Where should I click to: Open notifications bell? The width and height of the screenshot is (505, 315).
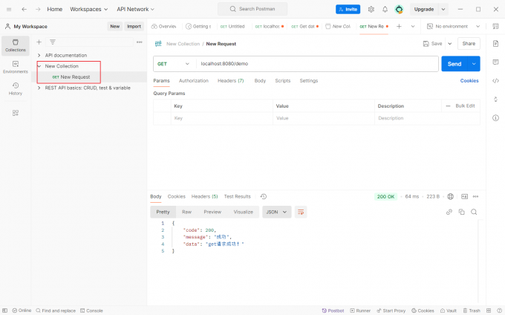pyautogui.click(x=385, y=10)
